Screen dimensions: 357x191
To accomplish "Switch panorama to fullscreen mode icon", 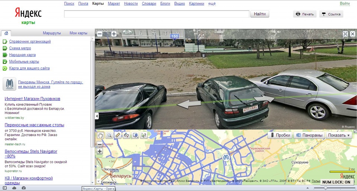I will [345, 34].
